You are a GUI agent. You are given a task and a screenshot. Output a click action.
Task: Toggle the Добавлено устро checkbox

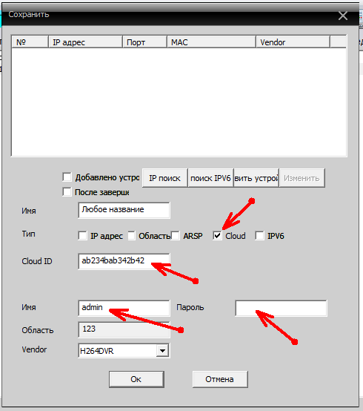tap(67, 177)
